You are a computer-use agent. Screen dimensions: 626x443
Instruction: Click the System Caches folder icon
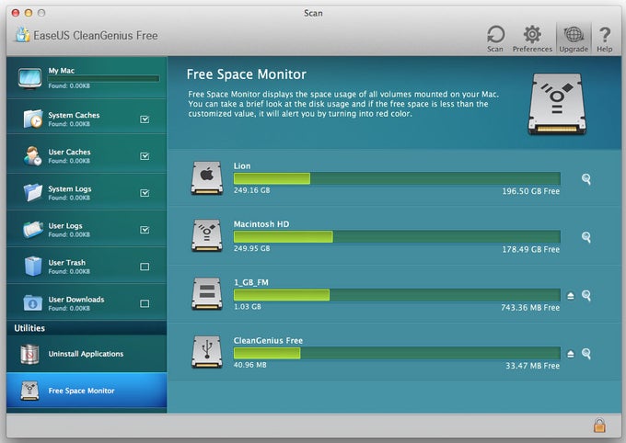pos(33,119)
